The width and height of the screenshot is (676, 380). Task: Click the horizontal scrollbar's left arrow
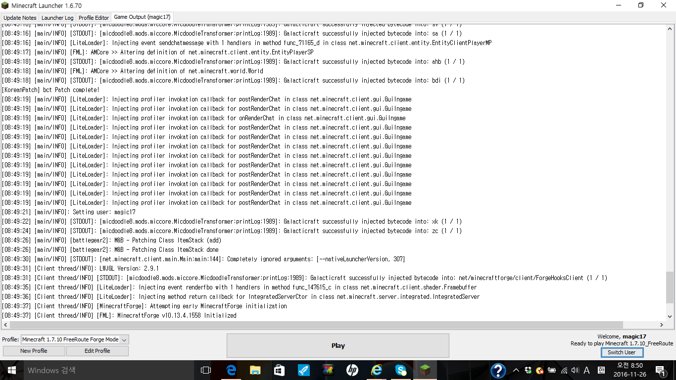(5, 325)
